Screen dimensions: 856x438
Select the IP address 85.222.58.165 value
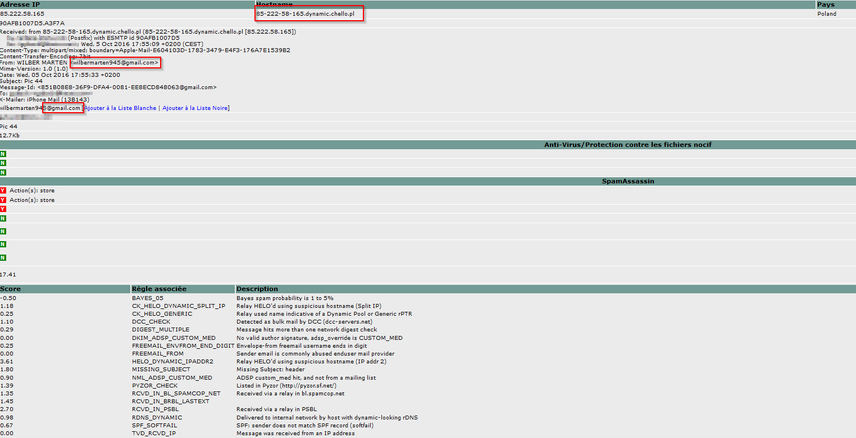[22, 13]
